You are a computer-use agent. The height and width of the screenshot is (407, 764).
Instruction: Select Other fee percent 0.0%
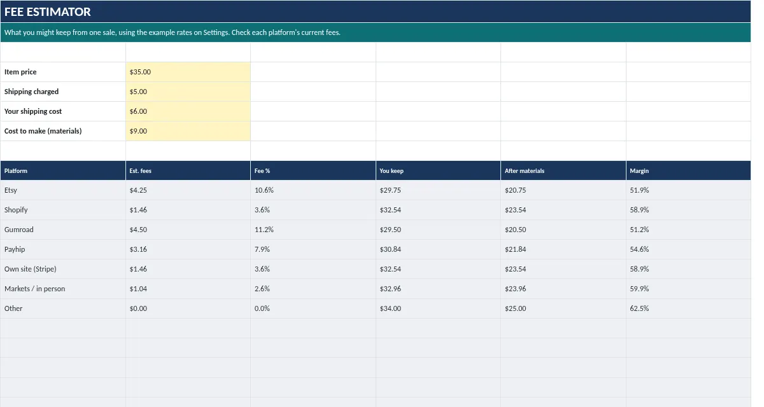pos(313,308)
